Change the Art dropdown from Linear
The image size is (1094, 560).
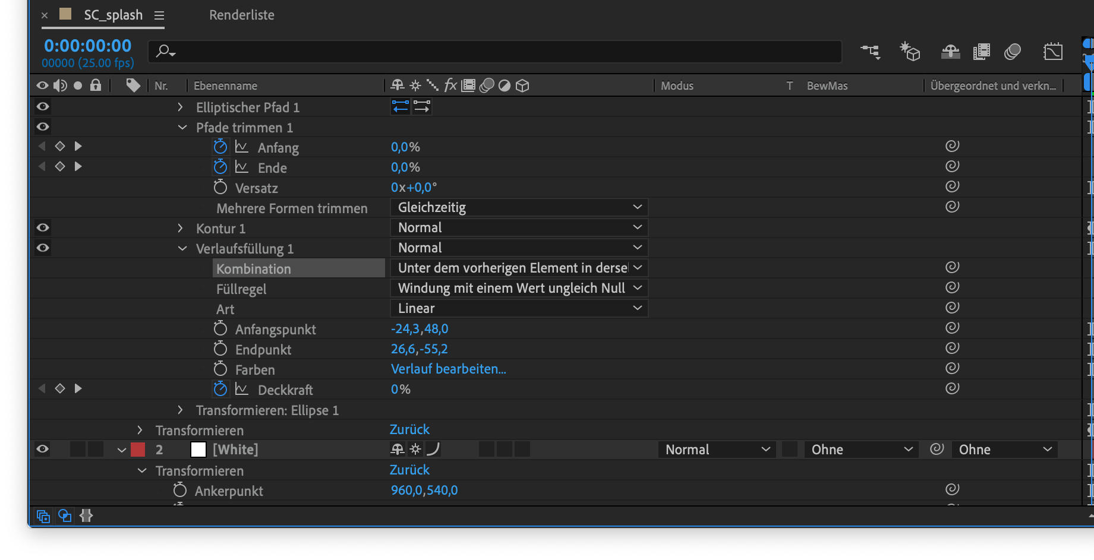(518, 308)
